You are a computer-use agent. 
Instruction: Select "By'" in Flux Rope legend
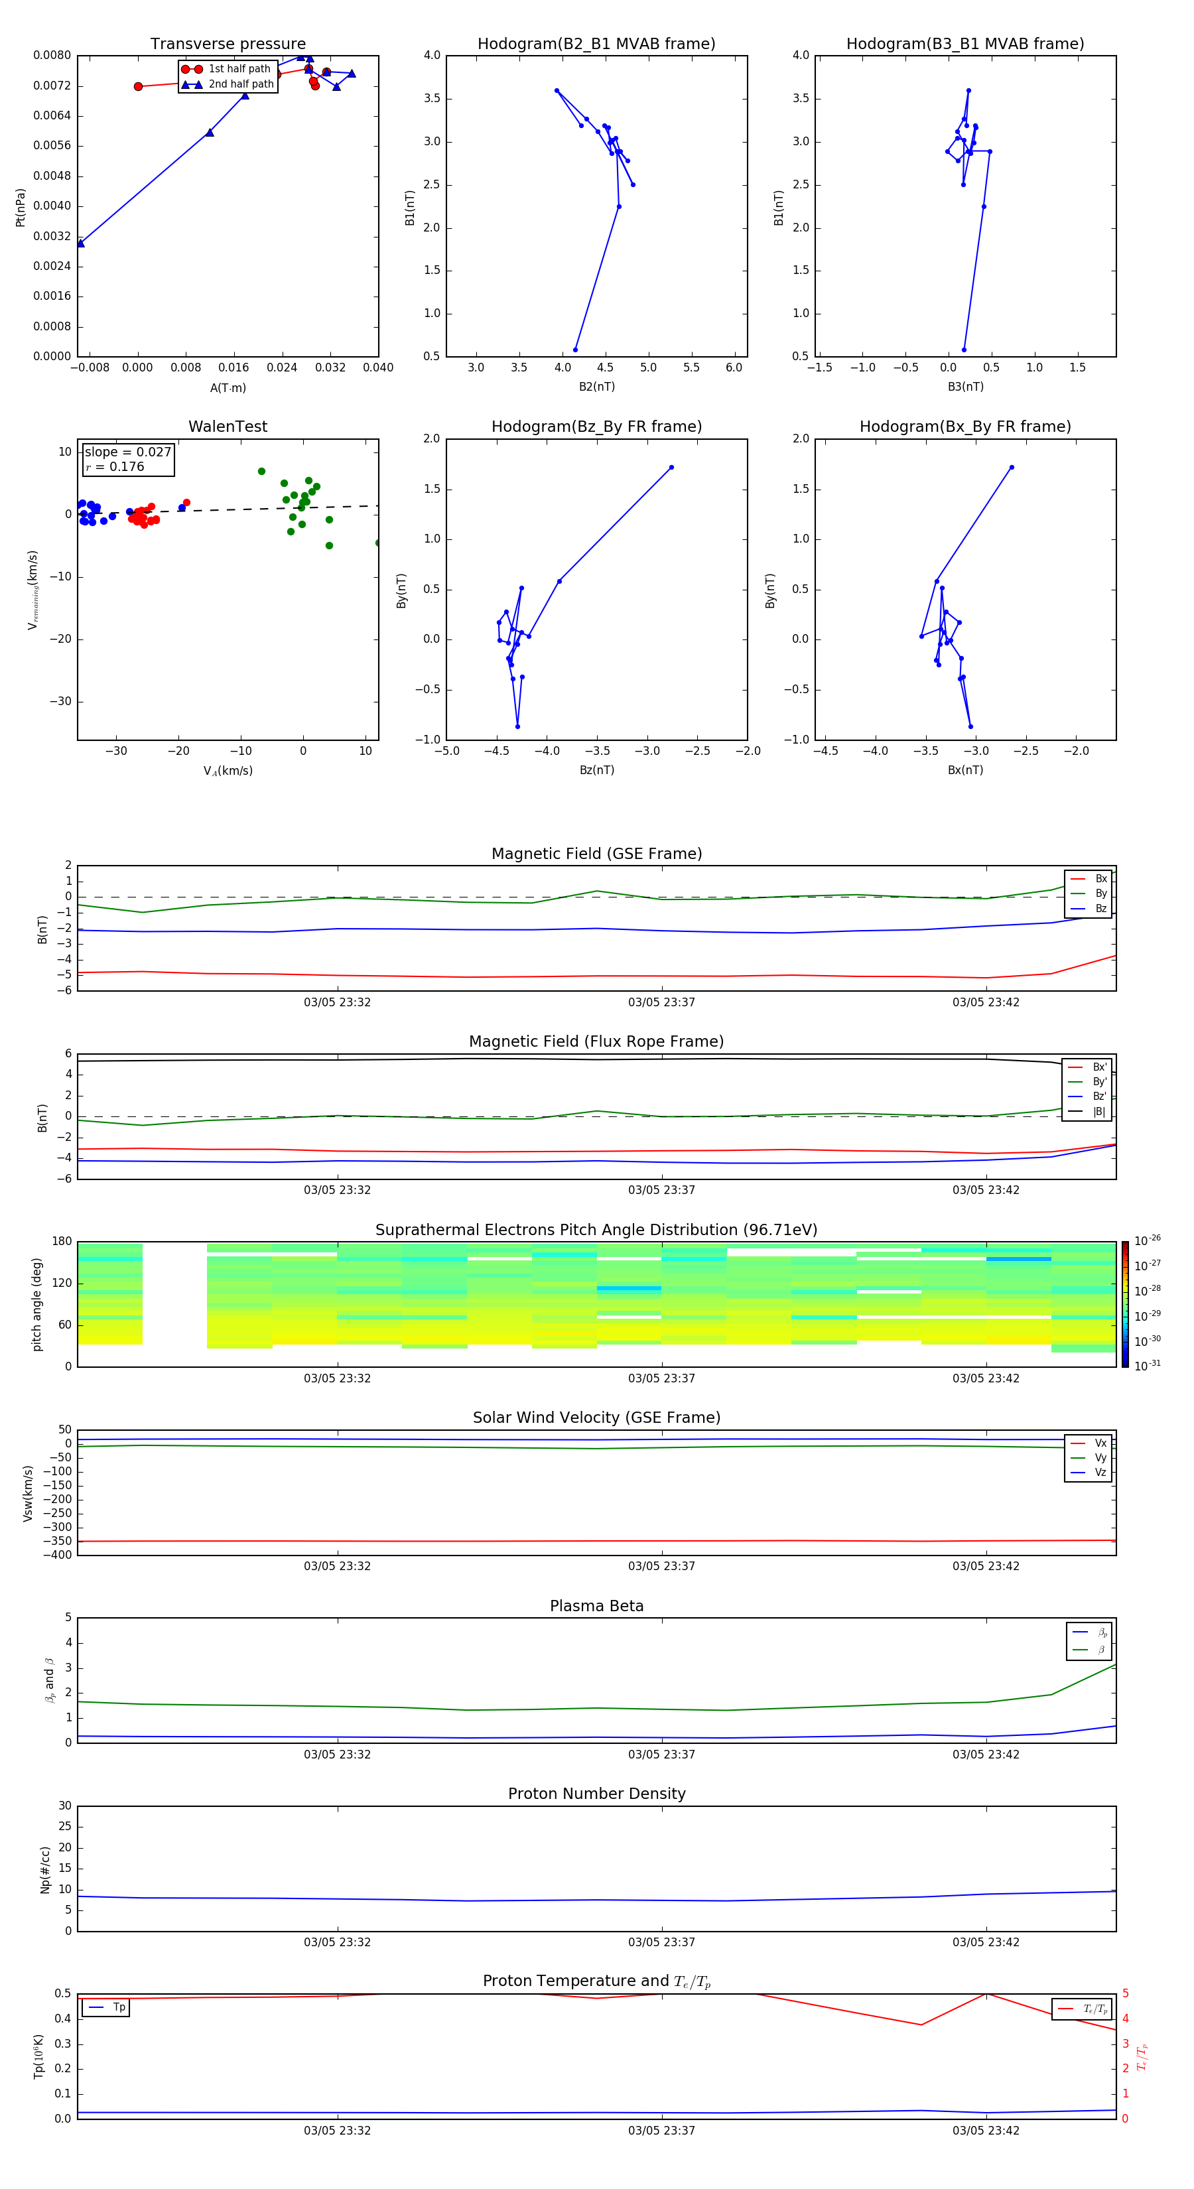point(1088,1082)
